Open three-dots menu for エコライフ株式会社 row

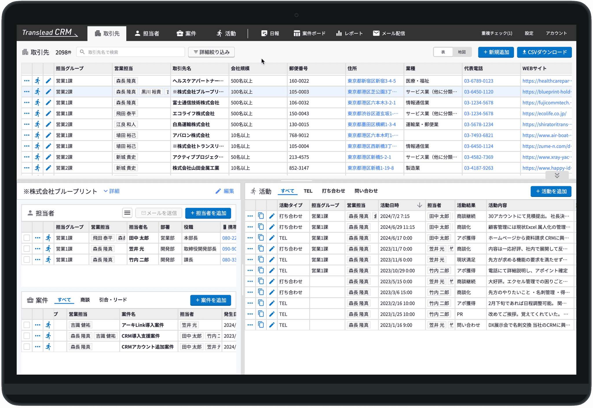pos(27,114)
